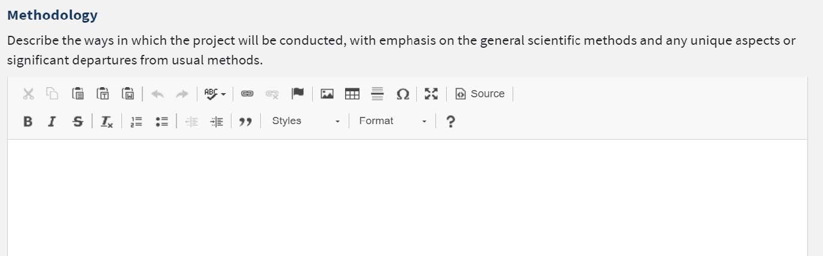Insert a horizontal line
The height and width of the screenshot is (256, 823).
tap(377, 94)
